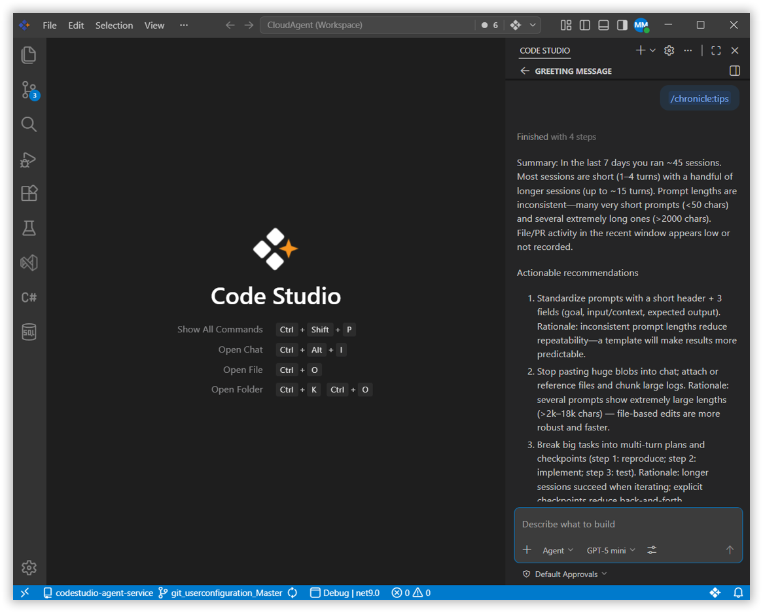Open the Default Approvals dropdown

coord(565,574)
